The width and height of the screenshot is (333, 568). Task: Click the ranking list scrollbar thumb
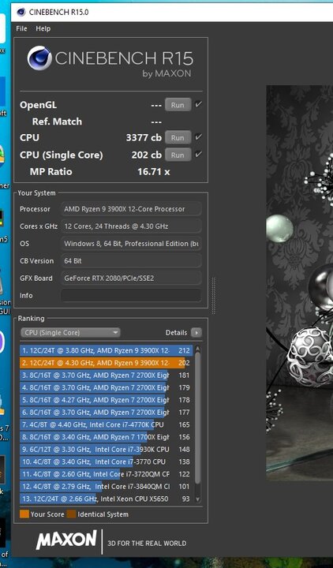coord(197,417)
